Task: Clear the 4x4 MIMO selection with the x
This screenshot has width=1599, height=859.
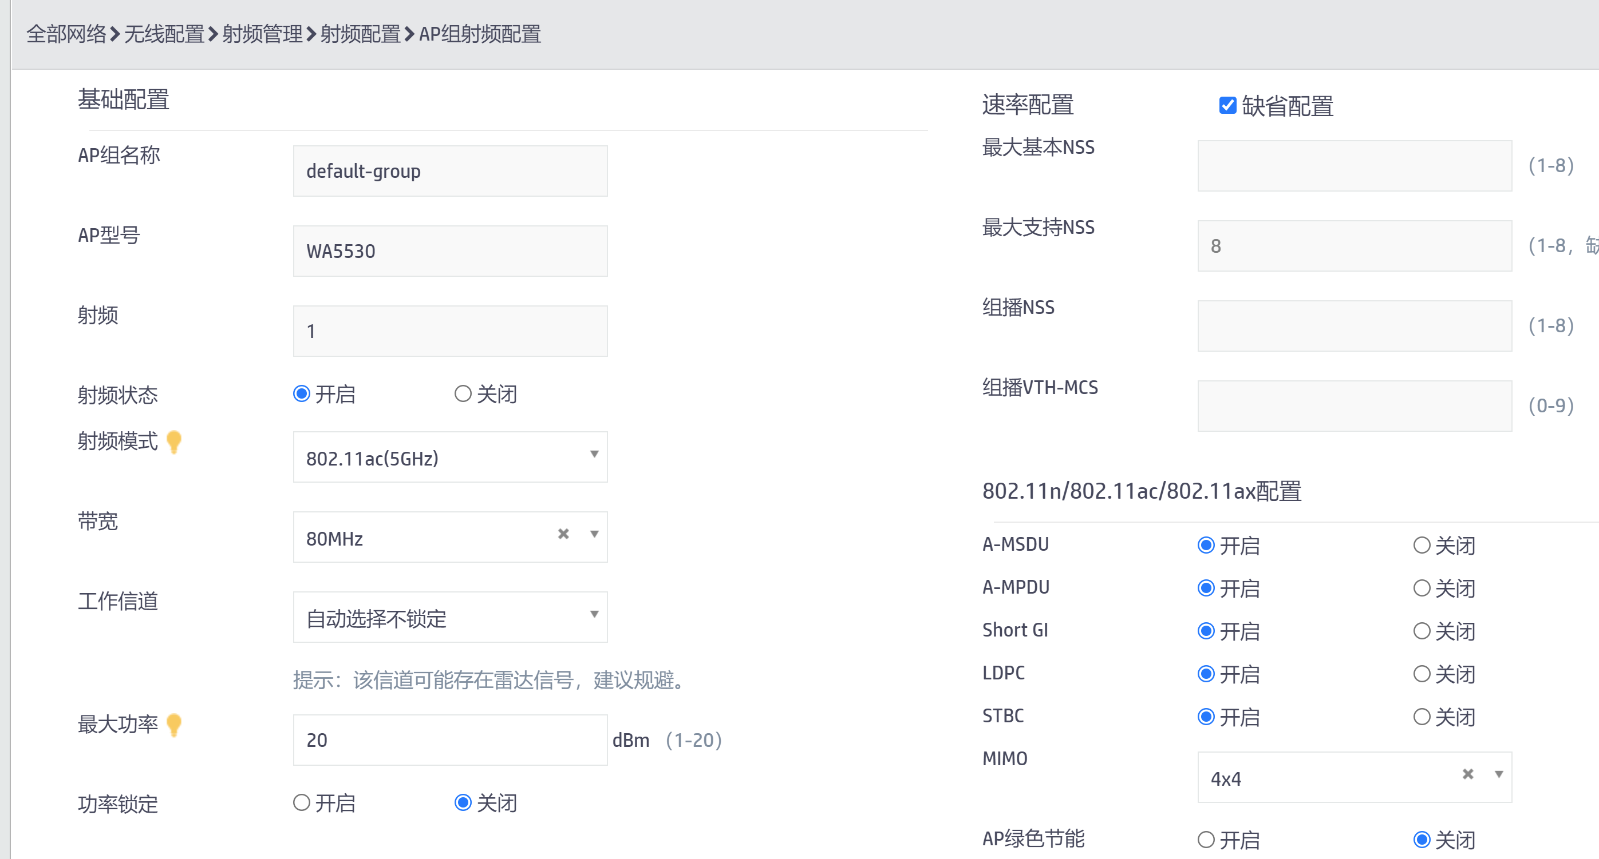Action: [x=1467, y=774]
